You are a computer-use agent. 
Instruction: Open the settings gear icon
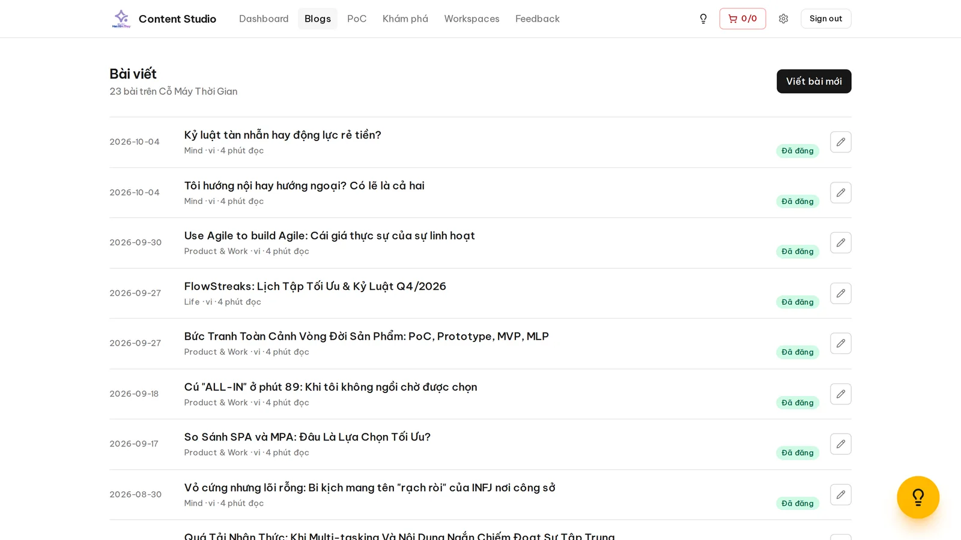(x=783, y=19)
